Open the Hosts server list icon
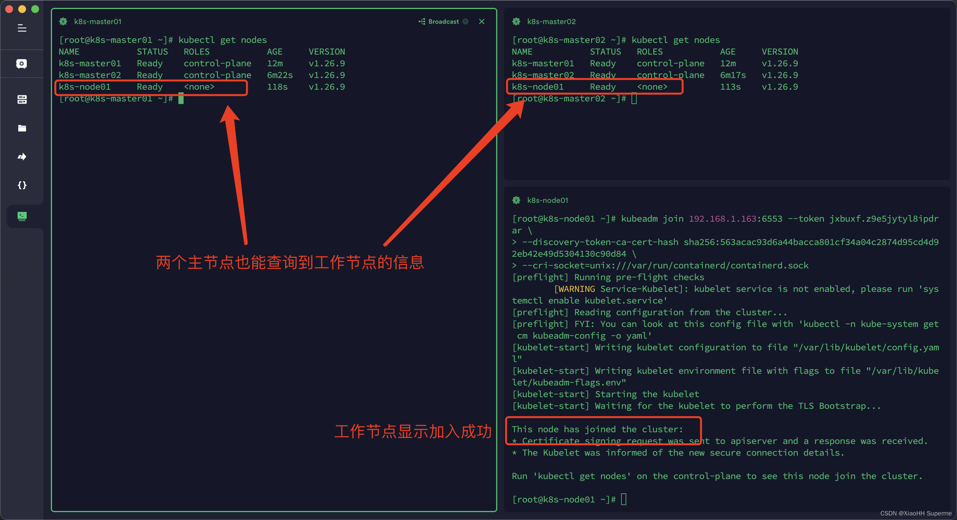Screen dimensions: 957x520 (22, 99)
